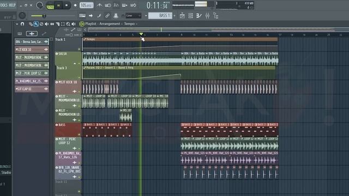
Task: Click the song time display 0:11:34
Action: pyautogui.click(x=157, y=5)
